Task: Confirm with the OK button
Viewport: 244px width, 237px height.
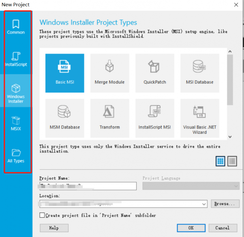Action: click(x=191, y=228)
